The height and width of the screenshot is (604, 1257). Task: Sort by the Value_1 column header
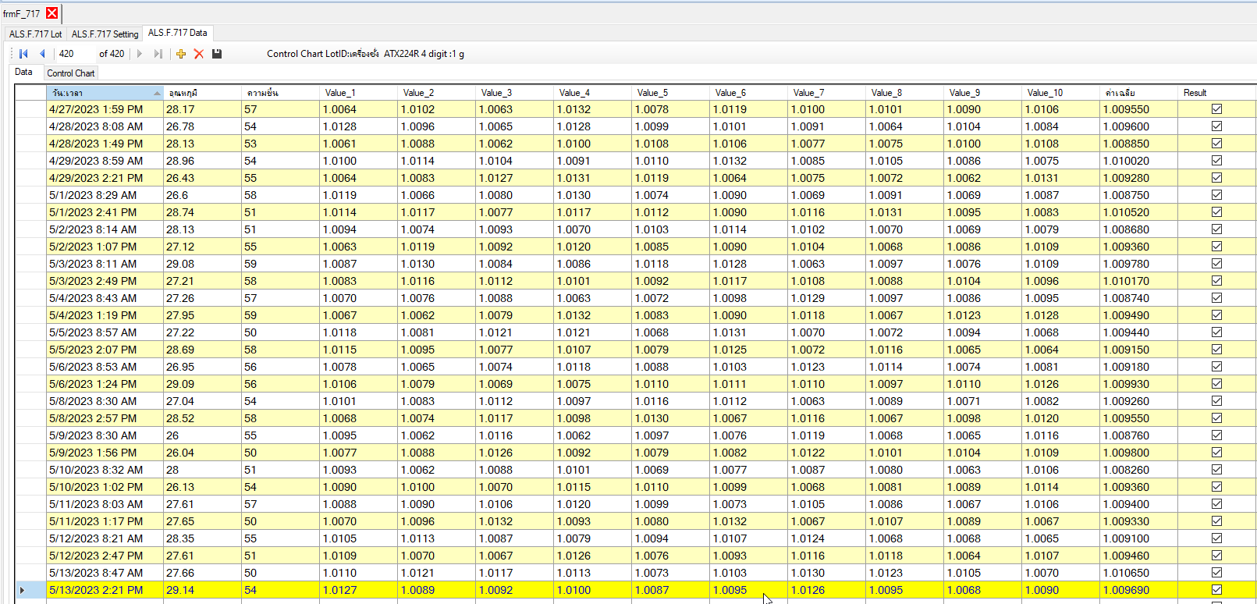click(x=340, y=93)
